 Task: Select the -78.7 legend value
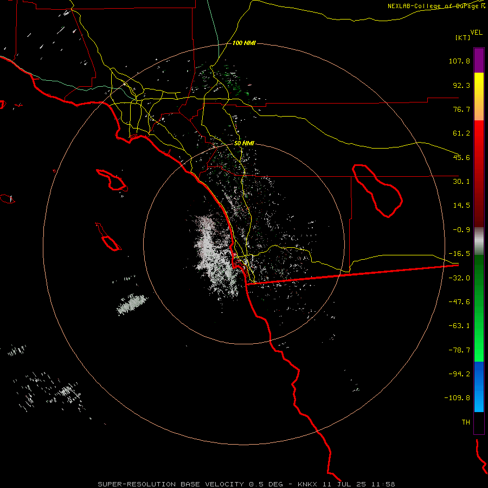point(459,350)
